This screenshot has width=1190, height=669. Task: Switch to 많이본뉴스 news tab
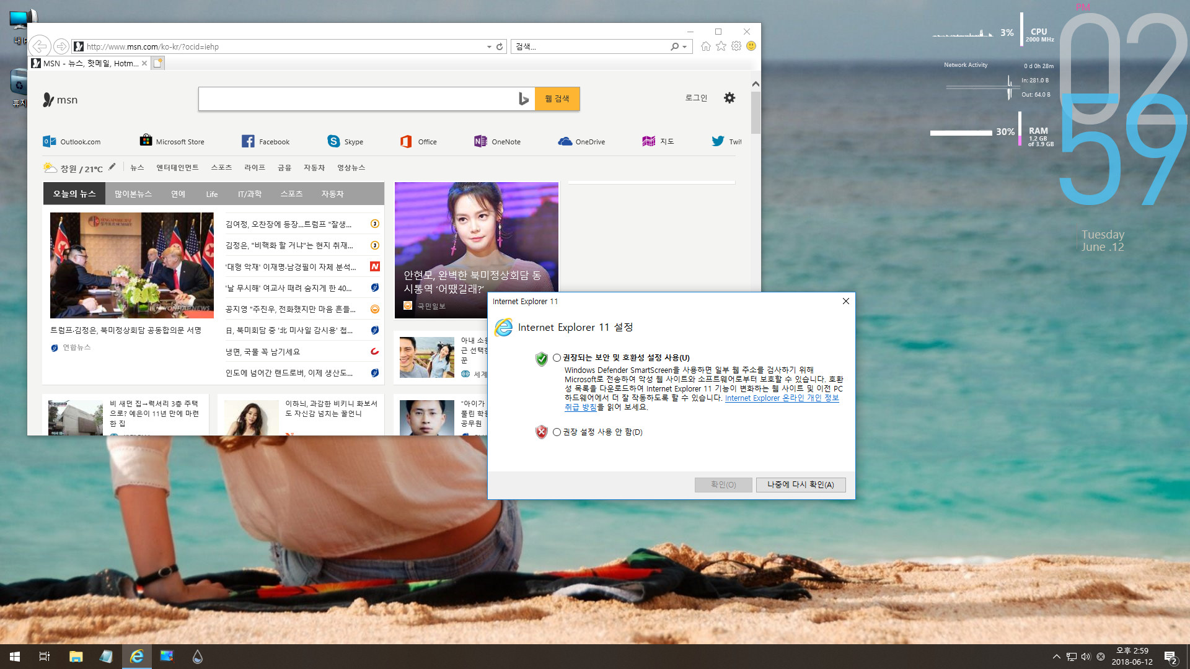pyautogui.click(x=133, y=194)
